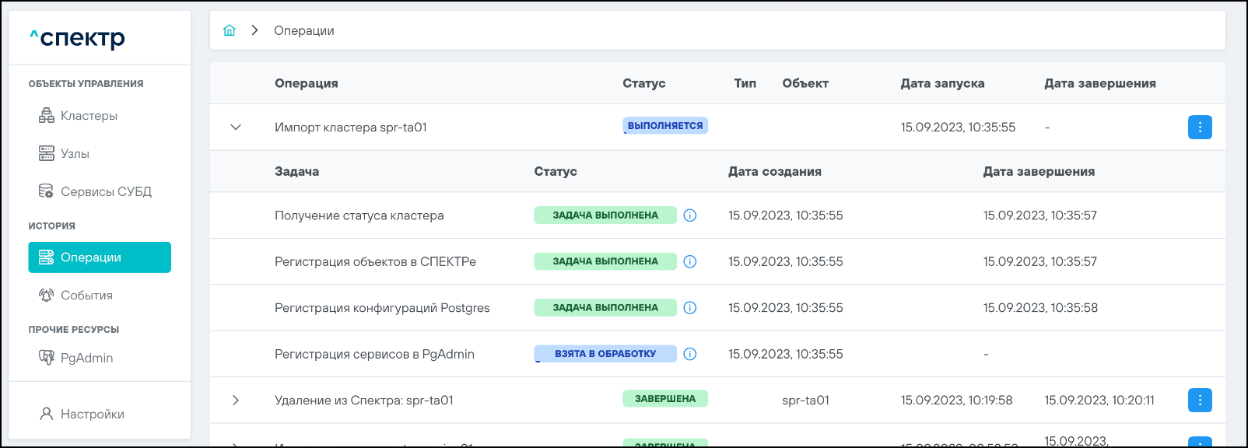Click the Спектр logo
Screen dimensions: 1248x448
coord(78,37)
